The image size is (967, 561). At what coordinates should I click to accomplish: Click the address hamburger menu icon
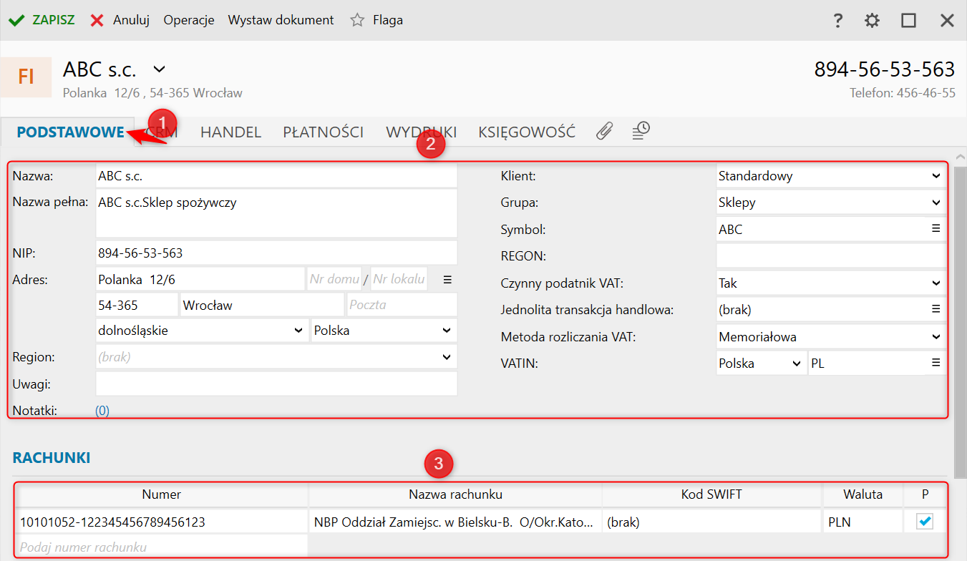pos(447,279)
